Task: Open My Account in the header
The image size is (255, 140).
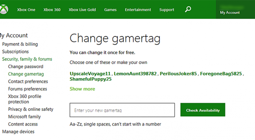Action: (x=230, y=12)
